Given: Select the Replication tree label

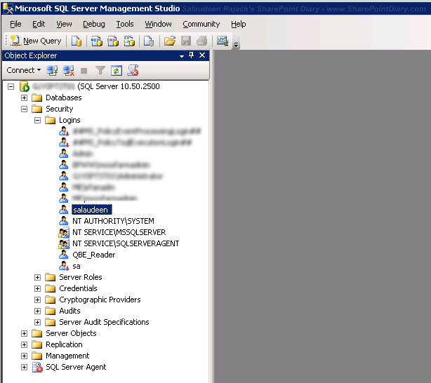Looking at the screenshot, I should [64, 345].
